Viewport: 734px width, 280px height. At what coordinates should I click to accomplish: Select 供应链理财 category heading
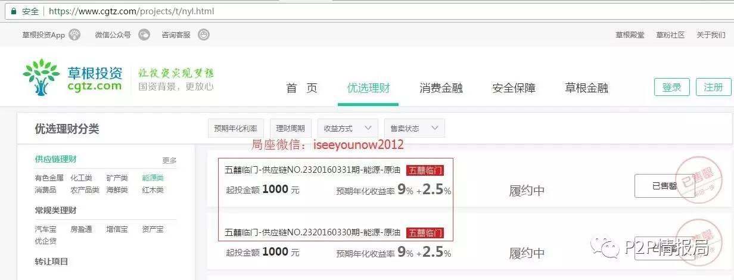(x=55, y=159)
